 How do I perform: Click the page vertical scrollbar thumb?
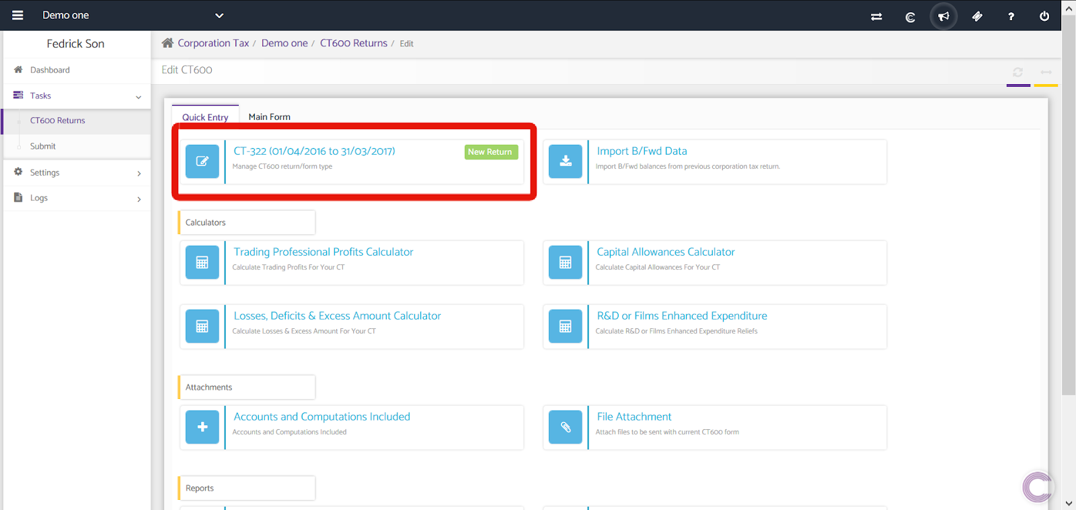(x=1069, y=205)
